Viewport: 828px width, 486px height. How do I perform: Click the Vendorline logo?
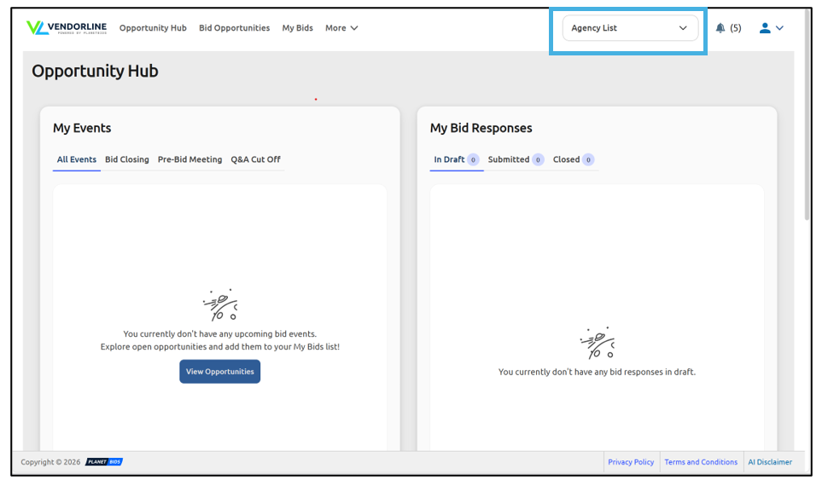click(x=67, y=28)
